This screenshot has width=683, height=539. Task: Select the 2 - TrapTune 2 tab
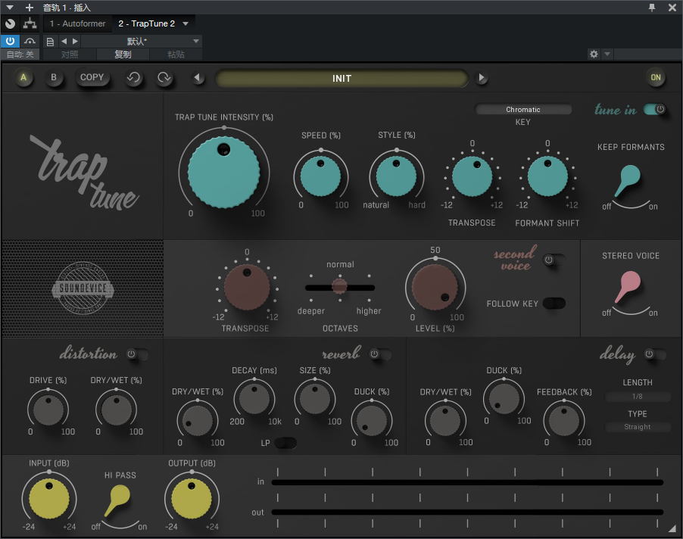point(146,23)
